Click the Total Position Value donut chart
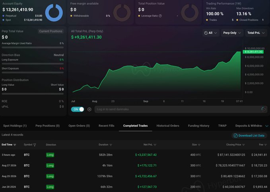 pos(190,13)
